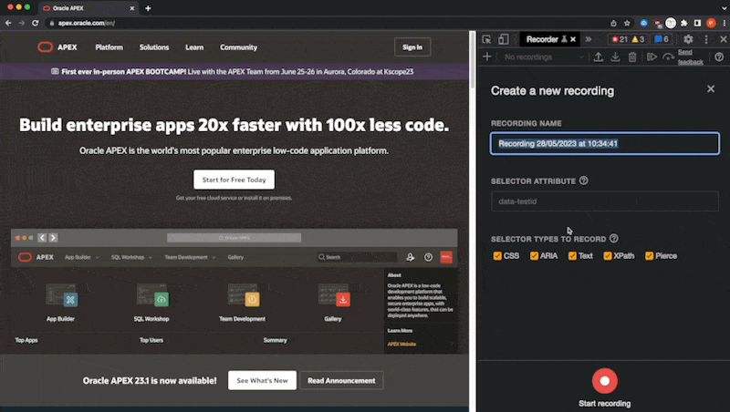Uncheck the XPath selector type
This screenshot has height=412, width=730.
pos(608,256)
